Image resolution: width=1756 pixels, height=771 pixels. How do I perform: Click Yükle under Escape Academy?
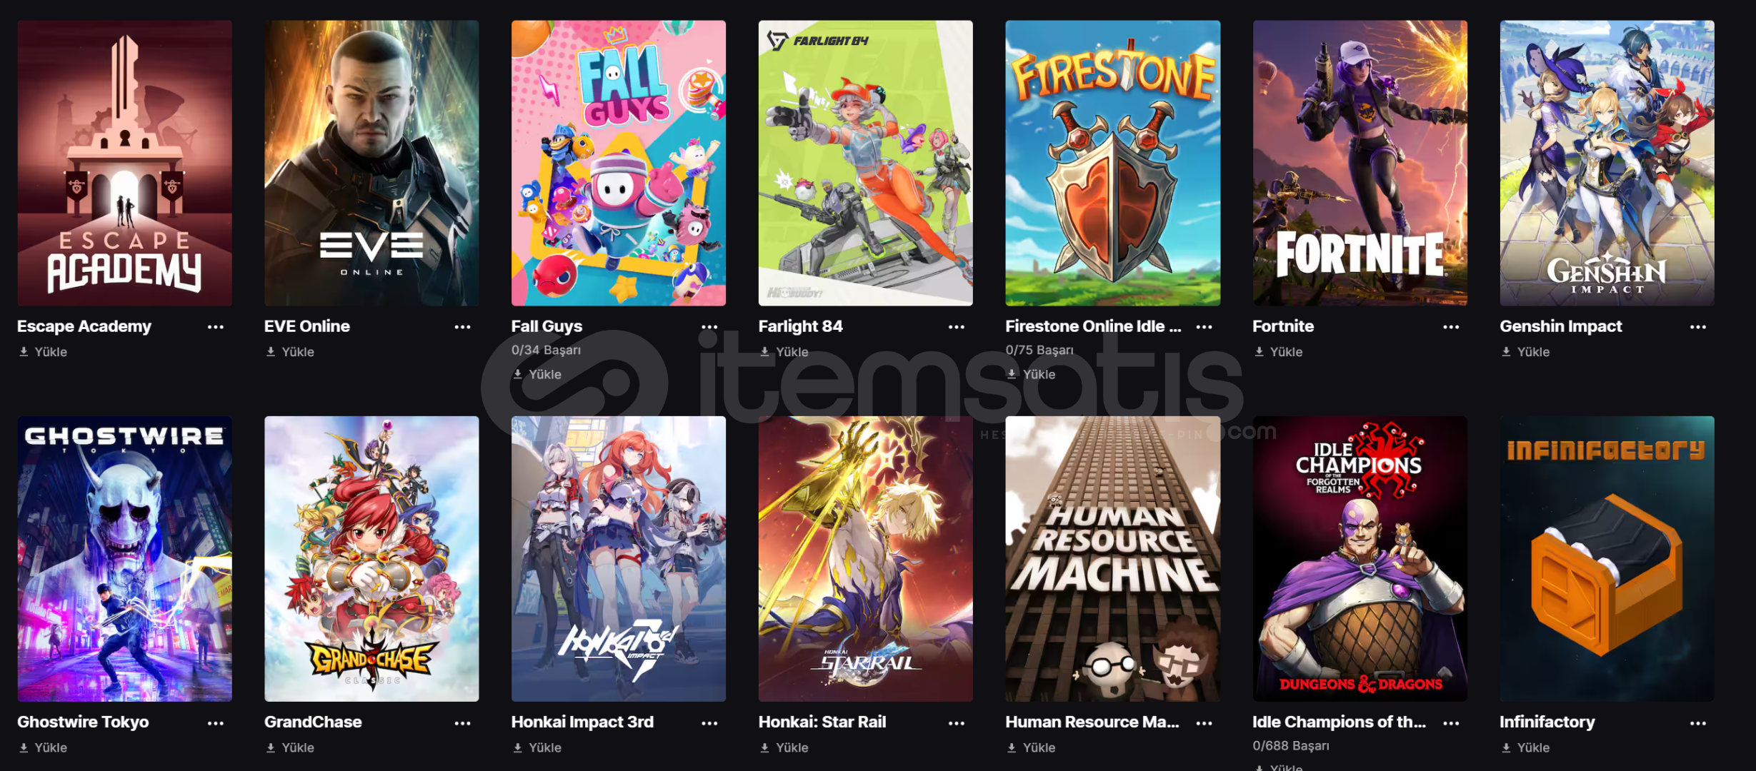tap(43, 352)
